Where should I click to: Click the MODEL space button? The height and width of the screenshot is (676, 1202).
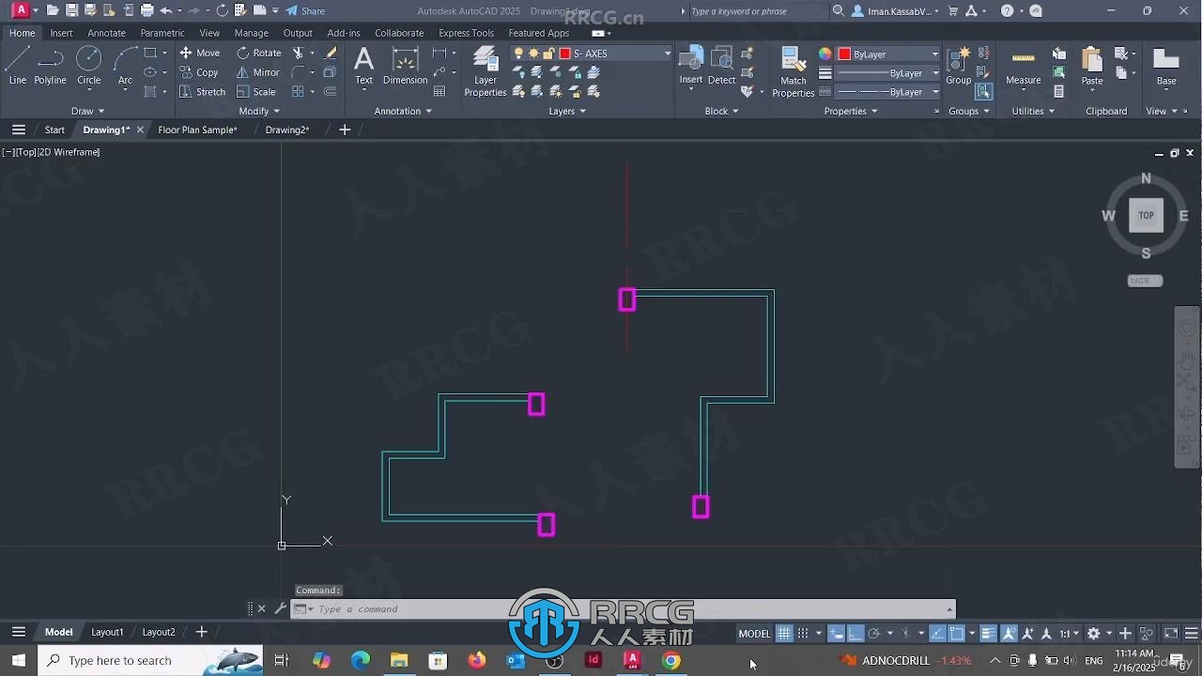754,634
